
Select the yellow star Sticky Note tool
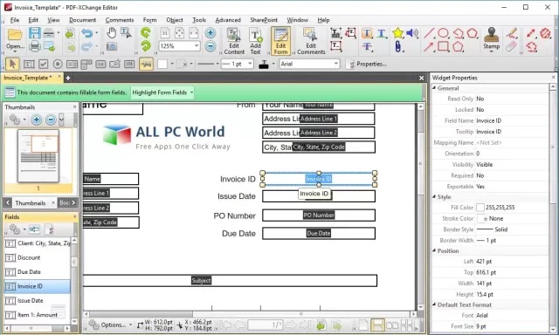tap(397, 33)
